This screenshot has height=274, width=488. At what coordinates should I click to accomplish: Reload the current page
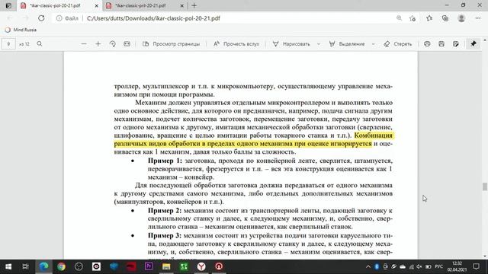[41, 18]
